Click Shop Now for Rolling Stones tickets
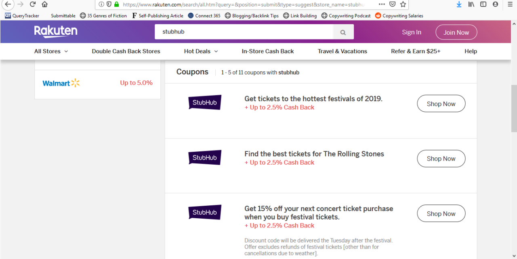This screenshot has height=259, width=517. pyautogui.click(x=441, y=159)
